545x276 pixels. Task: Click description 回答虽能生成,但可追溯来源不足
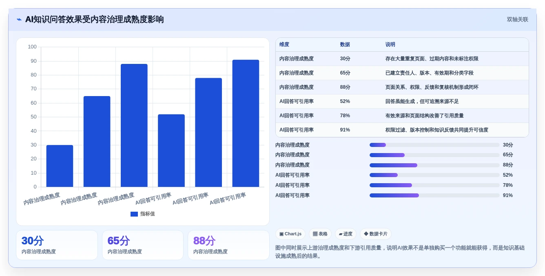tap(422, 102)
